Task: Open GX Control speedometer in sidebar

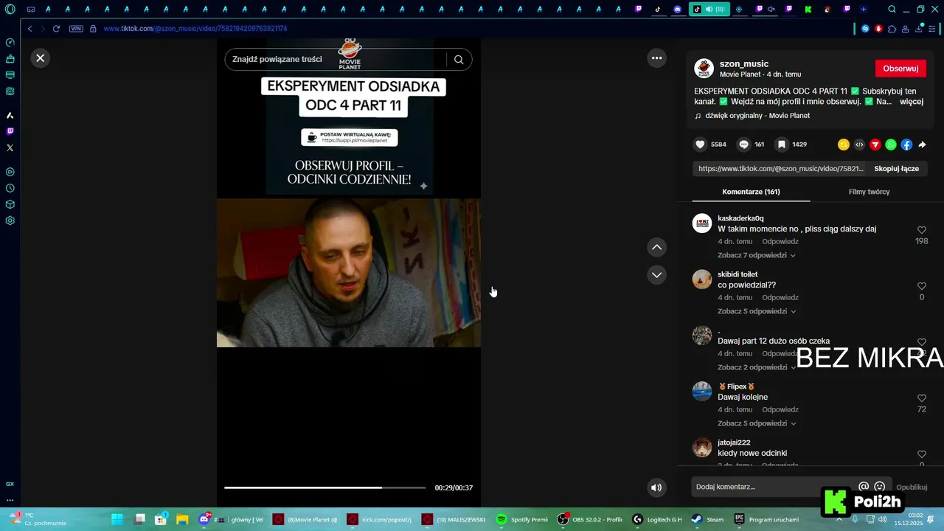Action: (x=10, y=42)
